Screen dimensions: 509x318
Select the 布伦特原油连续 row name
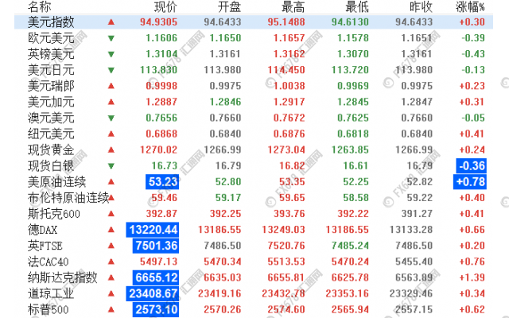point(68,198)
